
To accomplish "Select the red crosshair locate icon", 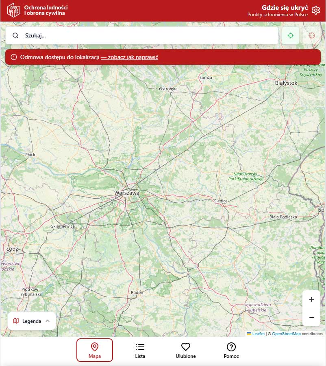I will click(311, 35).
